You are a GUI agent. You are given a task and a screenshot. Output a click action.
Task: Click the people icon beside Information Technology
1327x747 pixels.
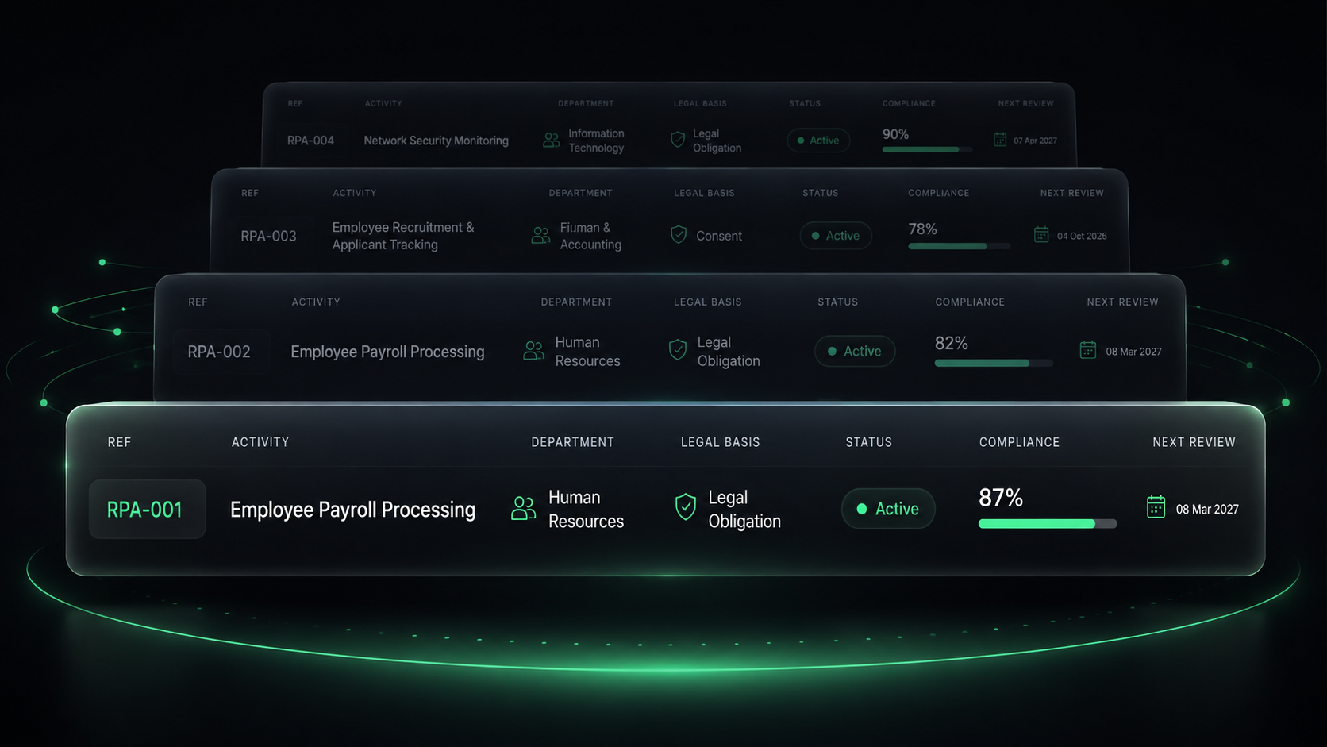click(551, 140)
